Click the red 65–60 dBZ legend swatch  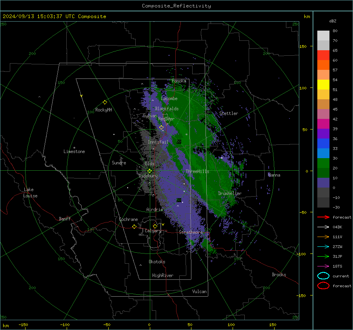[x=323, y=55]
